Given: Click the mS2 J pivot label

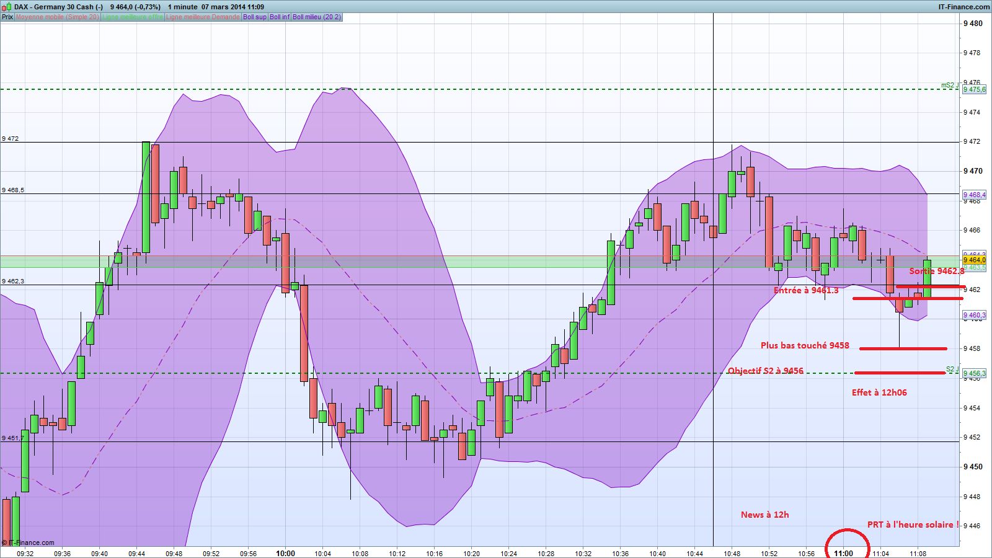Looking at the screenshot, I should [x=950, y=86].
